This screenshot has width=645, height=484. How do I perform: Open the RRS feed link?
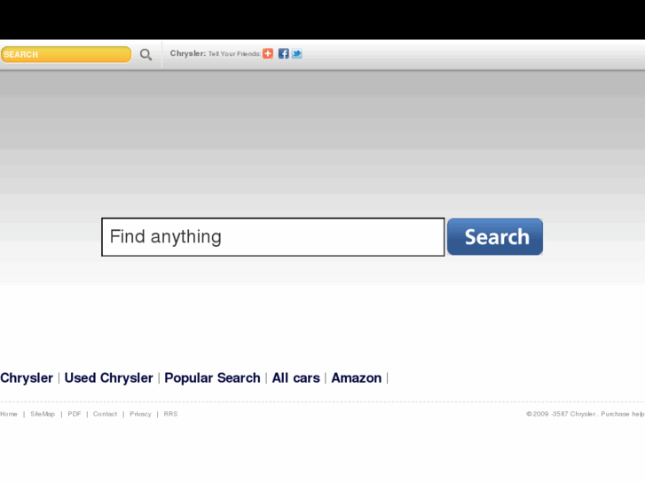coord(170,414)
